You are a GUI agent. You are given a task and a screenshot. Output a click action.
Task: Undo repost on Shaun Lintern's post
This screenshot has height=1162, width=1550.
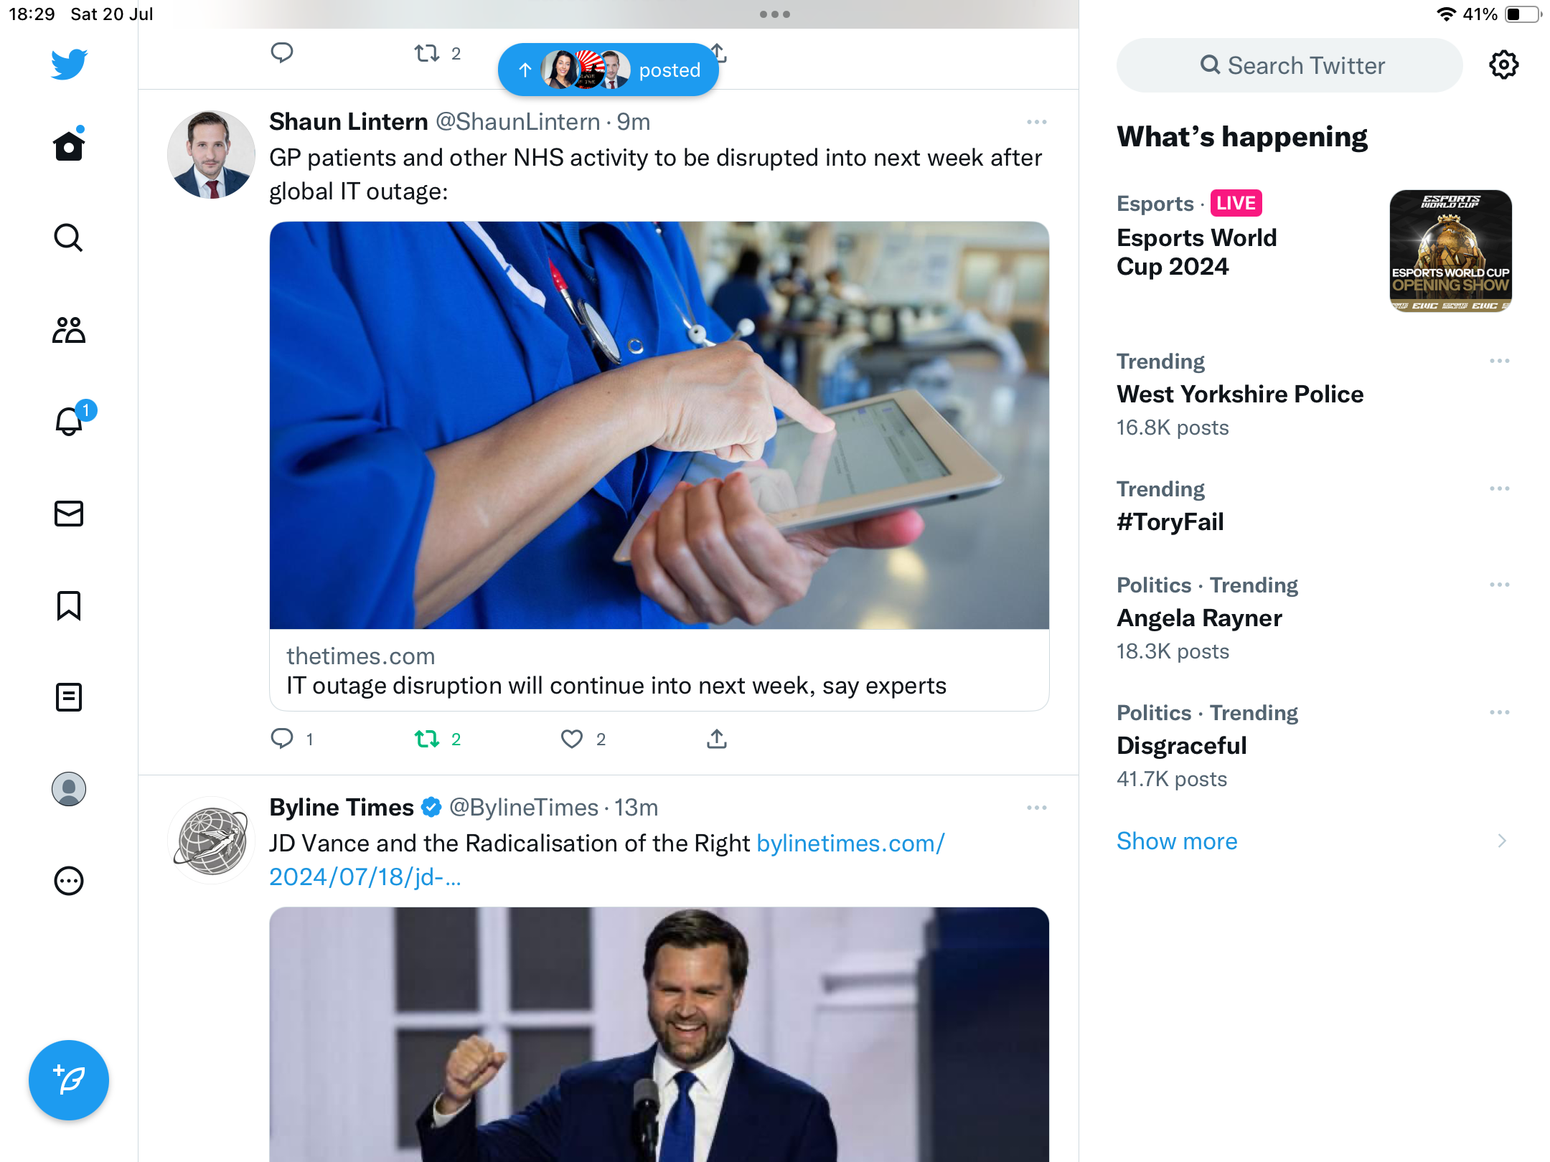428,739
